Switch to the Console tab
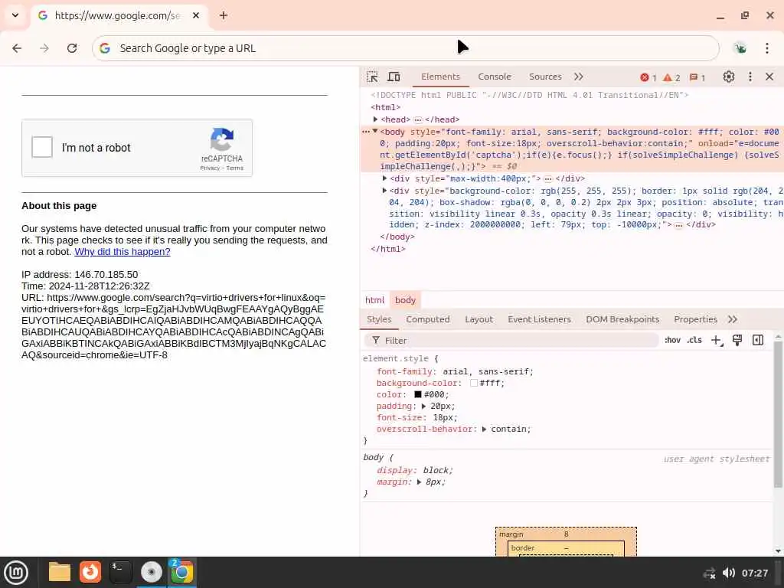 (x=495, y=77)
